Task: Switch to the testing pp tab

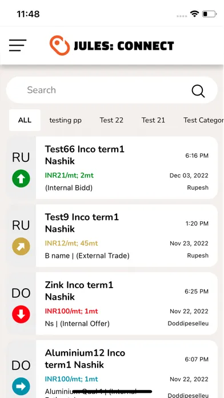Action: [66, 120]
